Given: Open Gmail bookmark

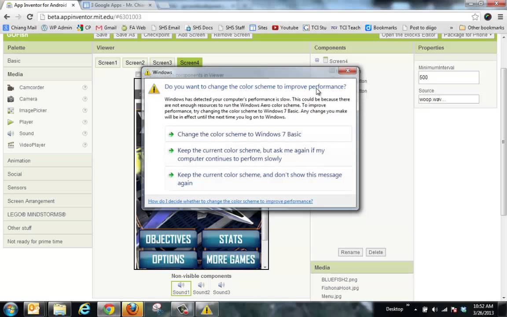Looking at the screenshot, I should [106, 27].
